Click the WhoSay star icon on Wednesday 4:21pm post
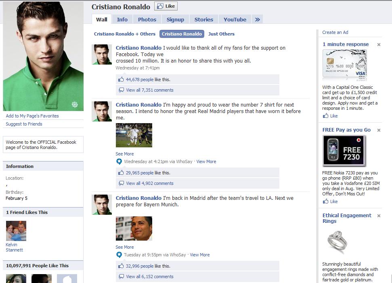Screen dimensions: 392x283 (x=119, y=161)
